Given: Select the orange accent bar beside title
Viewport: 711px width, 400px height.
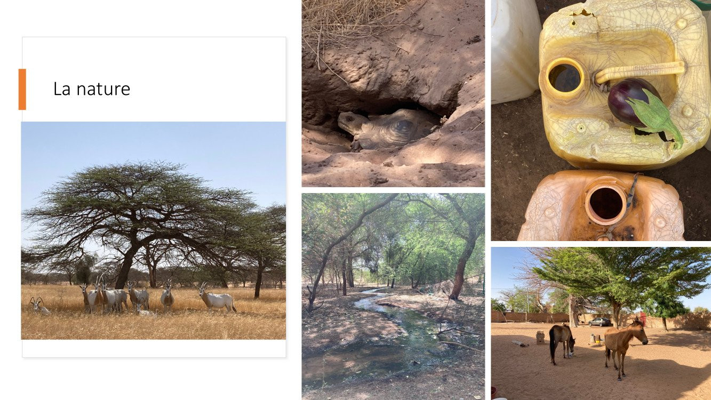Looking at the screenshot, I should 22,89.
